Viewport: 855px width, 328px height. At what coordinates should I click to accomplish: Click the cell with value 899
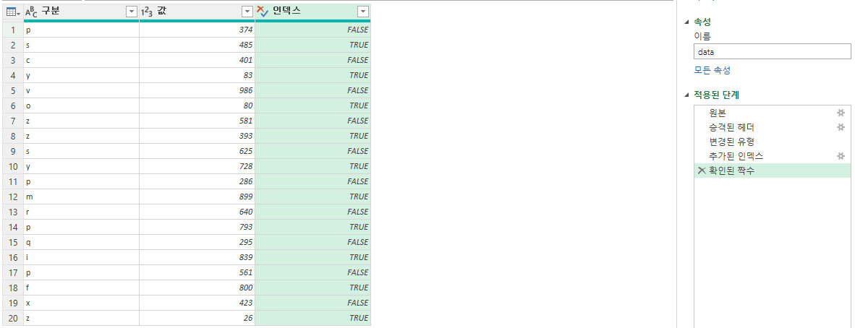pos(197,197)
